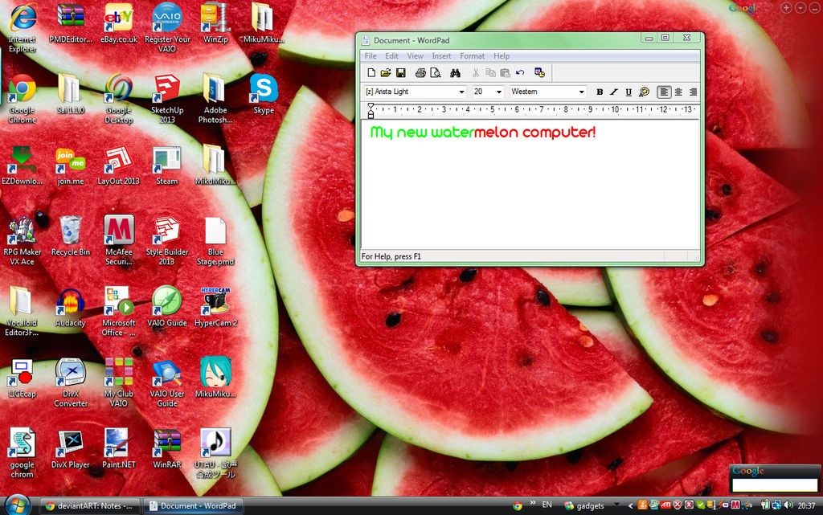Set paragraph alignment to right

pos(693,92)
